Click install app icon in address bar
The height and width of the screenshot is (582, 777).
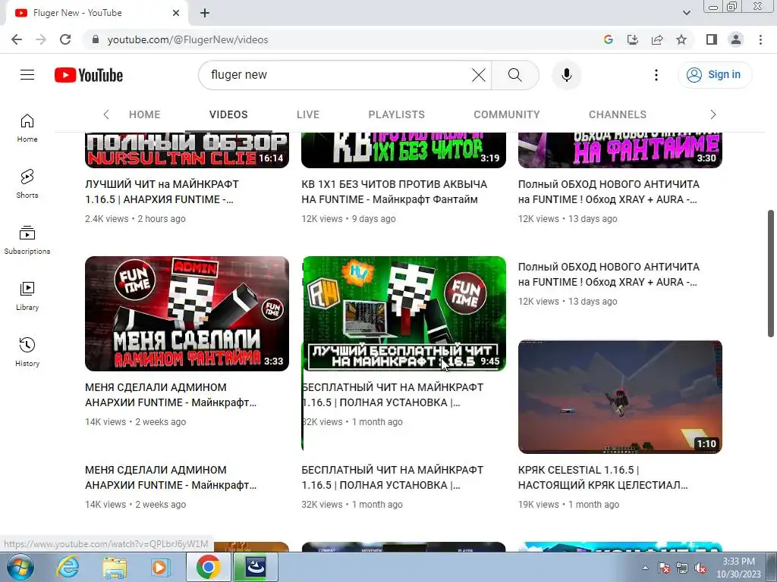(x=633, y=39)
